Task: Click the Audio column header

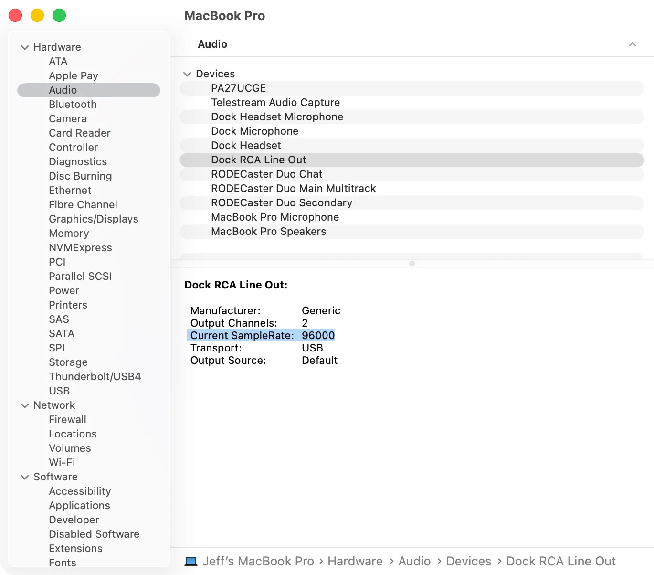Action: [212, 44]
